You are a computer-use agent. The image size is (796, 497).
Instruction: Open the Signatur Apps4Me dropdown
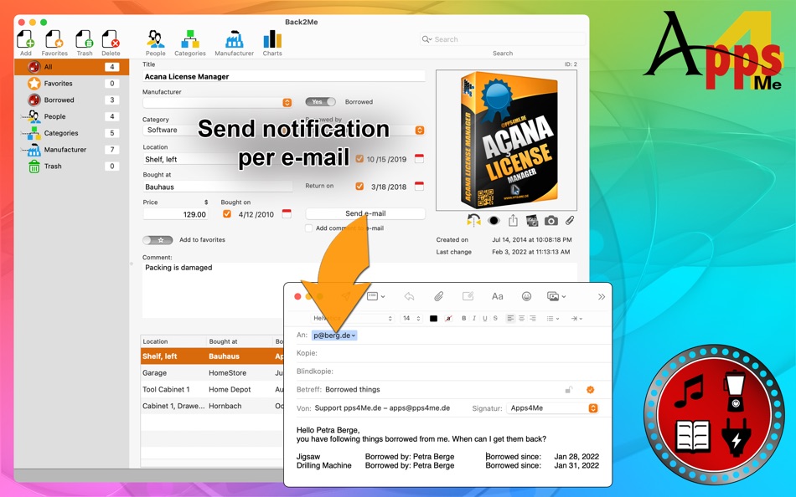coord(552,408)
